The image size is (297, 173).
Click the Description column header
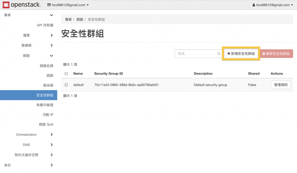point(203,74)
